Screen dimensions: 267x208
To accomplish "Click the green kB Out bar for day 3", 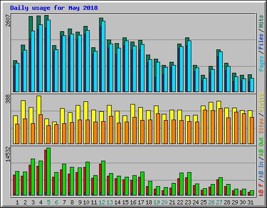I will click(33, 177).
